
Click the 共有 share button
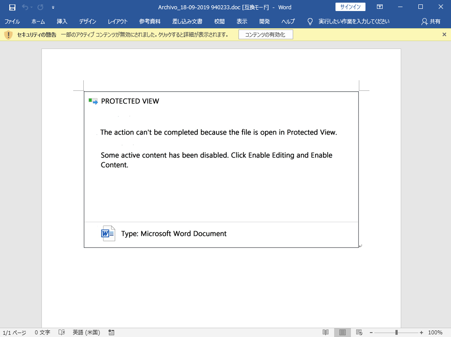point(431,22)
